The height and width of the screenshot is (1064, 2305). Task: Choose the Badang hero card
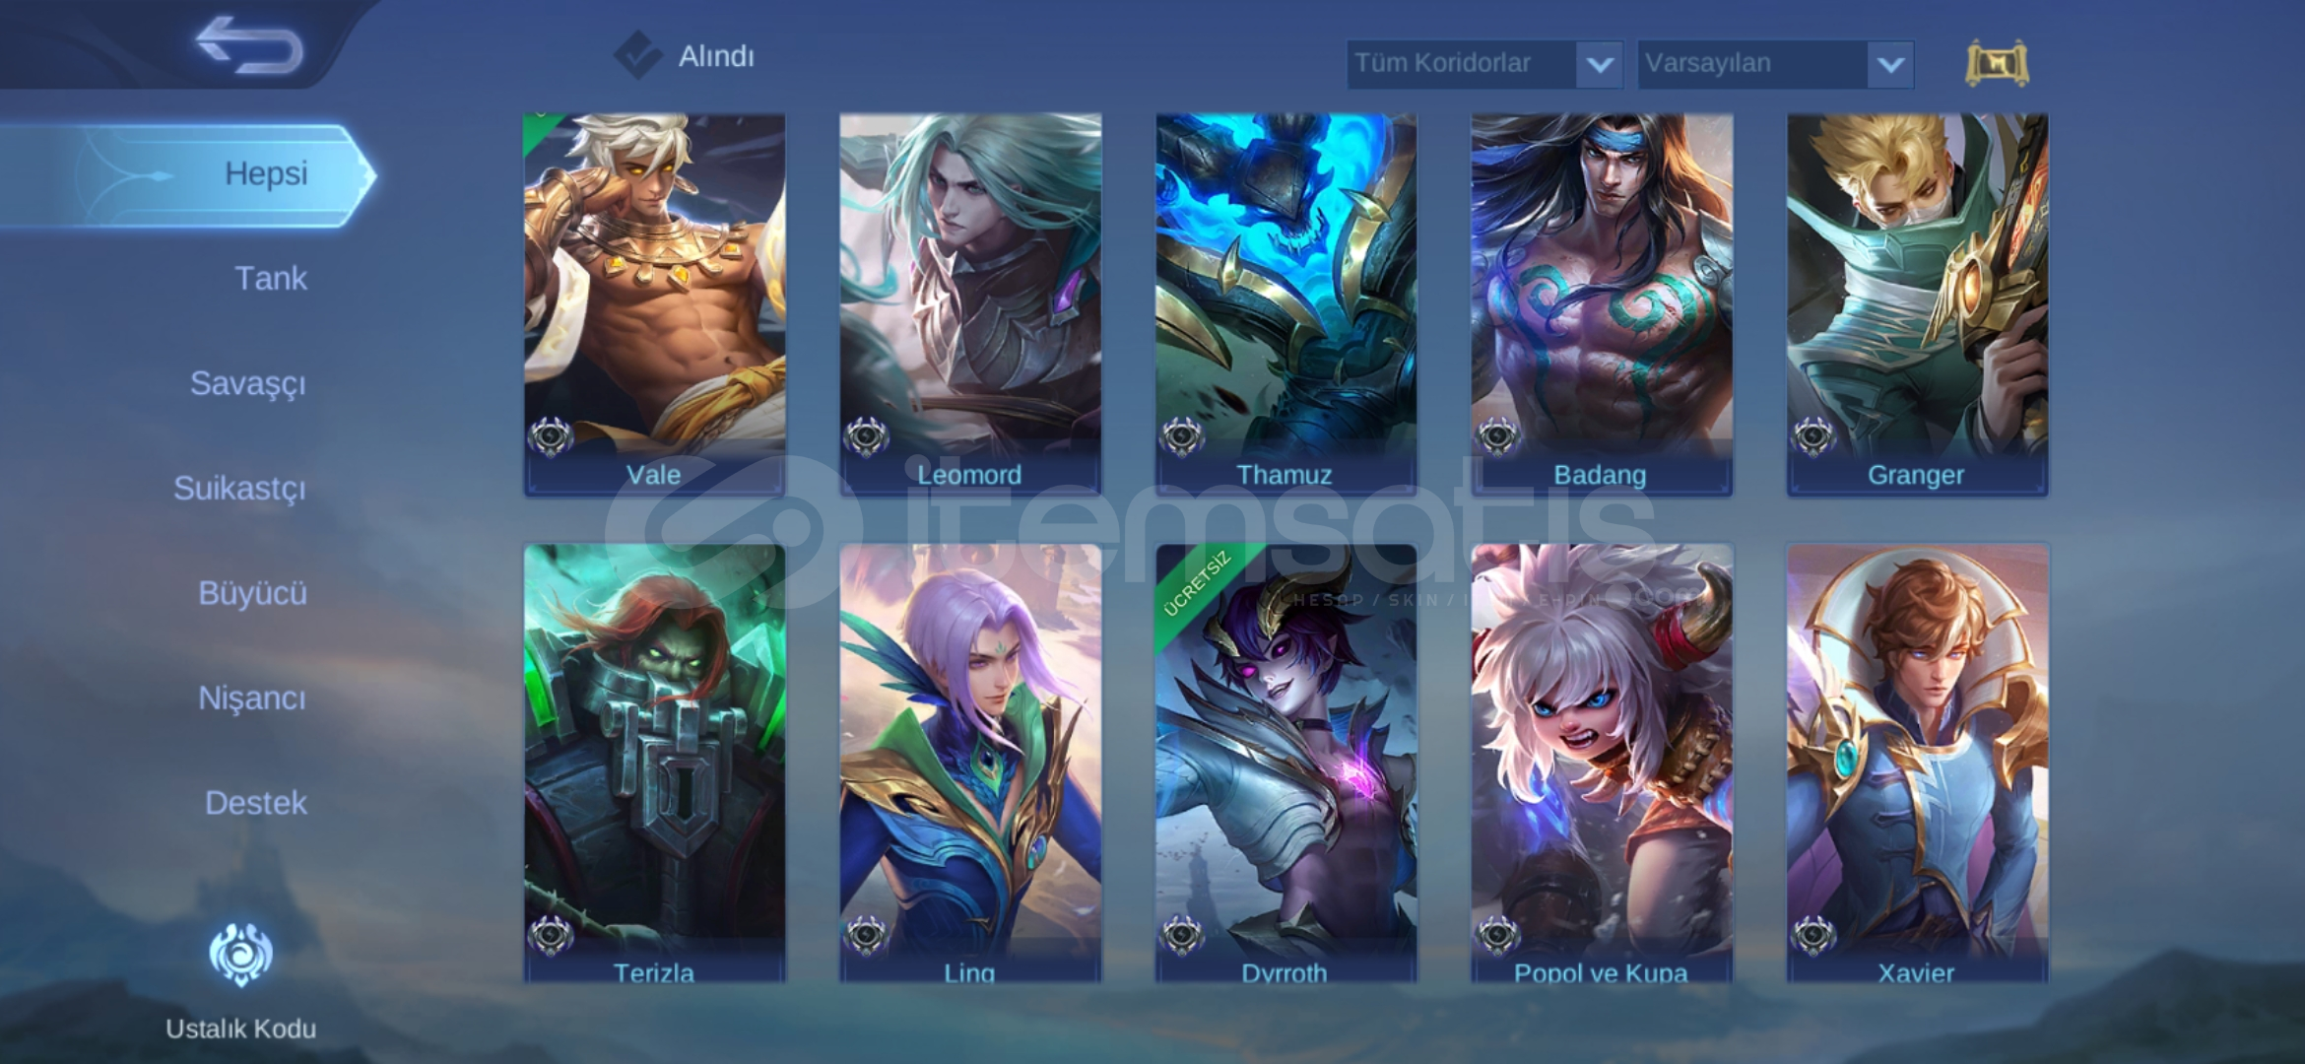[x=1602, y=303]
